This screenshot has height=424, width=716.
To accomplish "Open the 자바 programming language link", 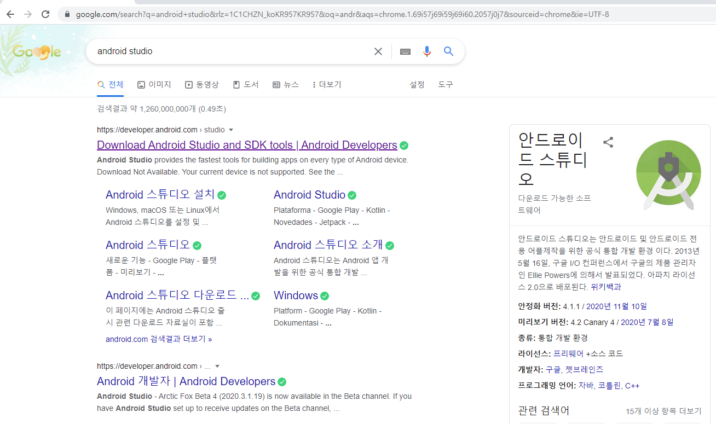I will [586, 386].
